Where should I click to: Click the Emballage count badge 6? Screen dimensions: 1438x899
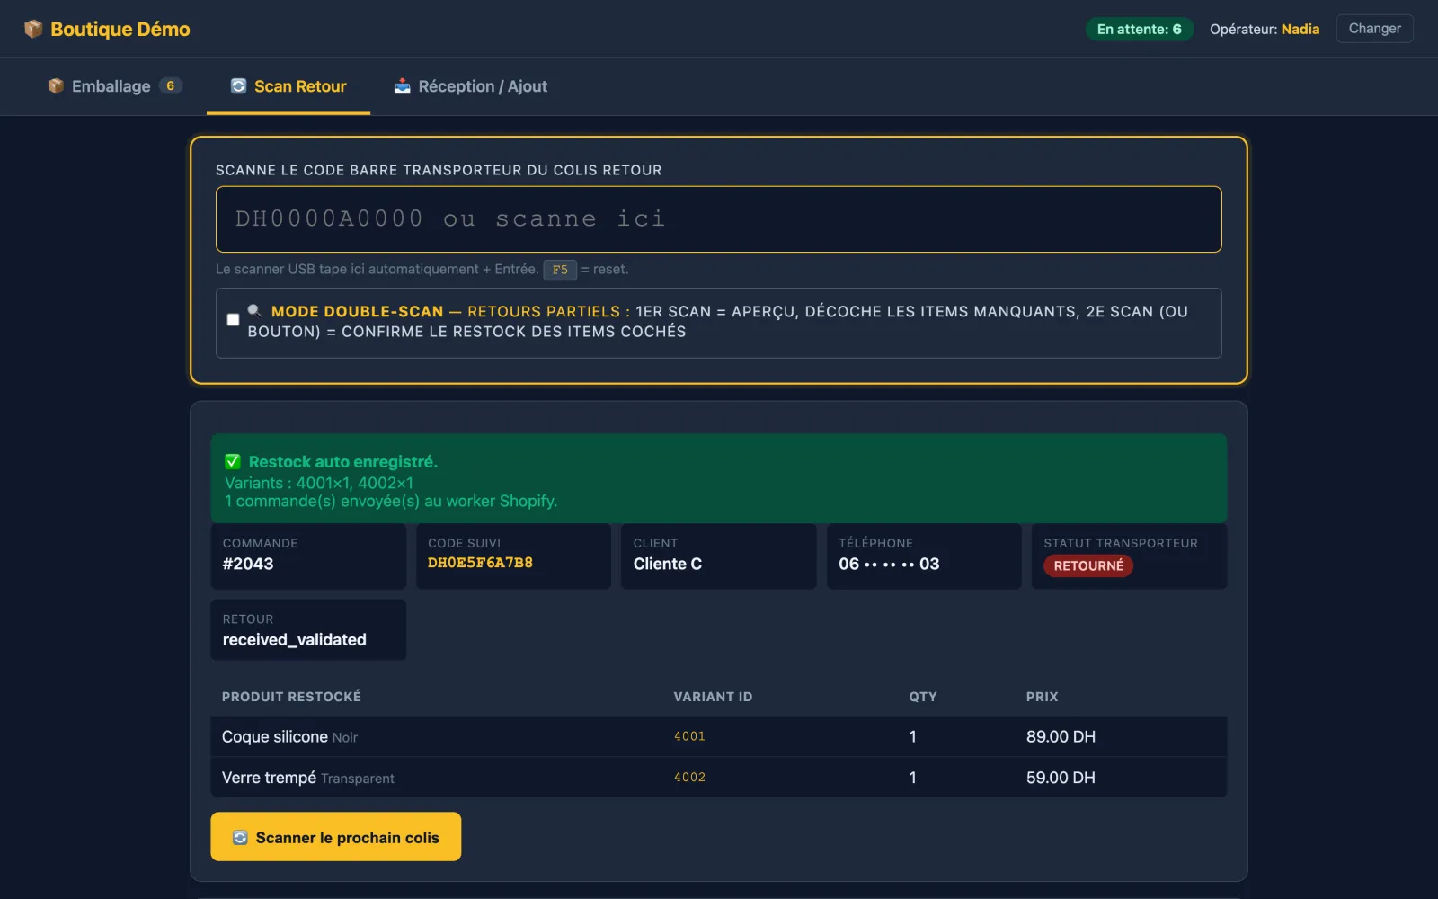click(x=170, y=86)
